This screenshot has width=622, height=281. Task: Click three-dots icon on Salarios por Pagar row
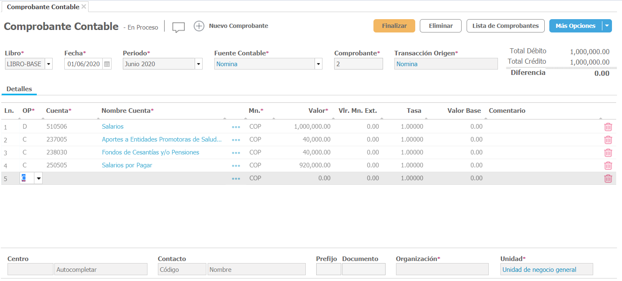(236, 166)
